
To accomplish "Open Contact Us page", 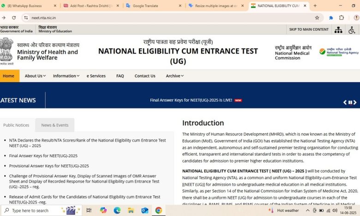I will [x=145, y=76].
